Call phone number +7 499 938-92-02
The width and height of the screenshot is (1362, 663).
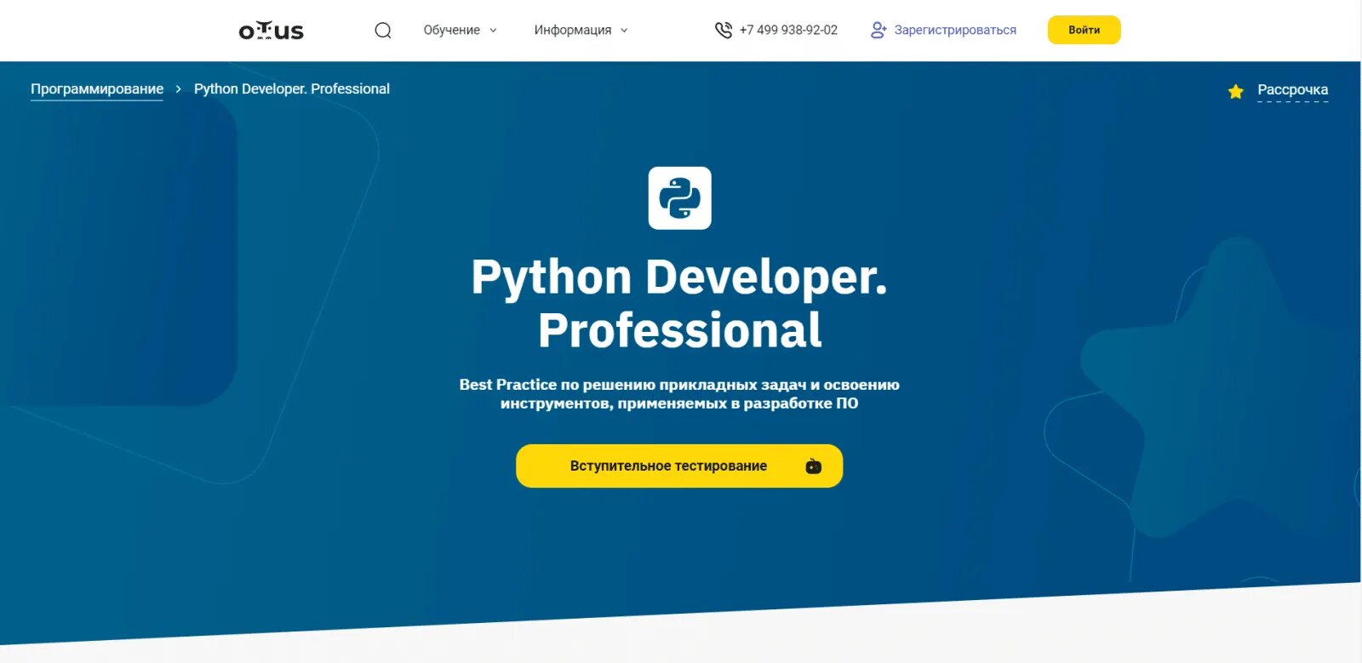(x=788, y=30)
